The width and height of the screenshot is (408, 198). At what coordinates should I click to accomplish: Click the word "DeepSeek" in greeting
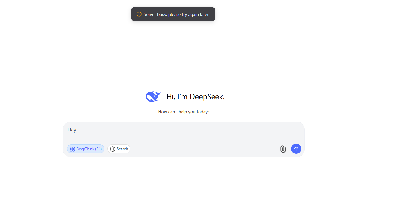(207, 97)
